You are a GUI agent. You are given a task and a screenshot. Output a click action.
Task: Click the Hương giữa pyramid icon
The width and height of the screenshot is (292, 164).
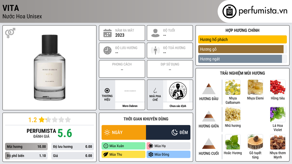pyautogui.click(x=209, y=116)
